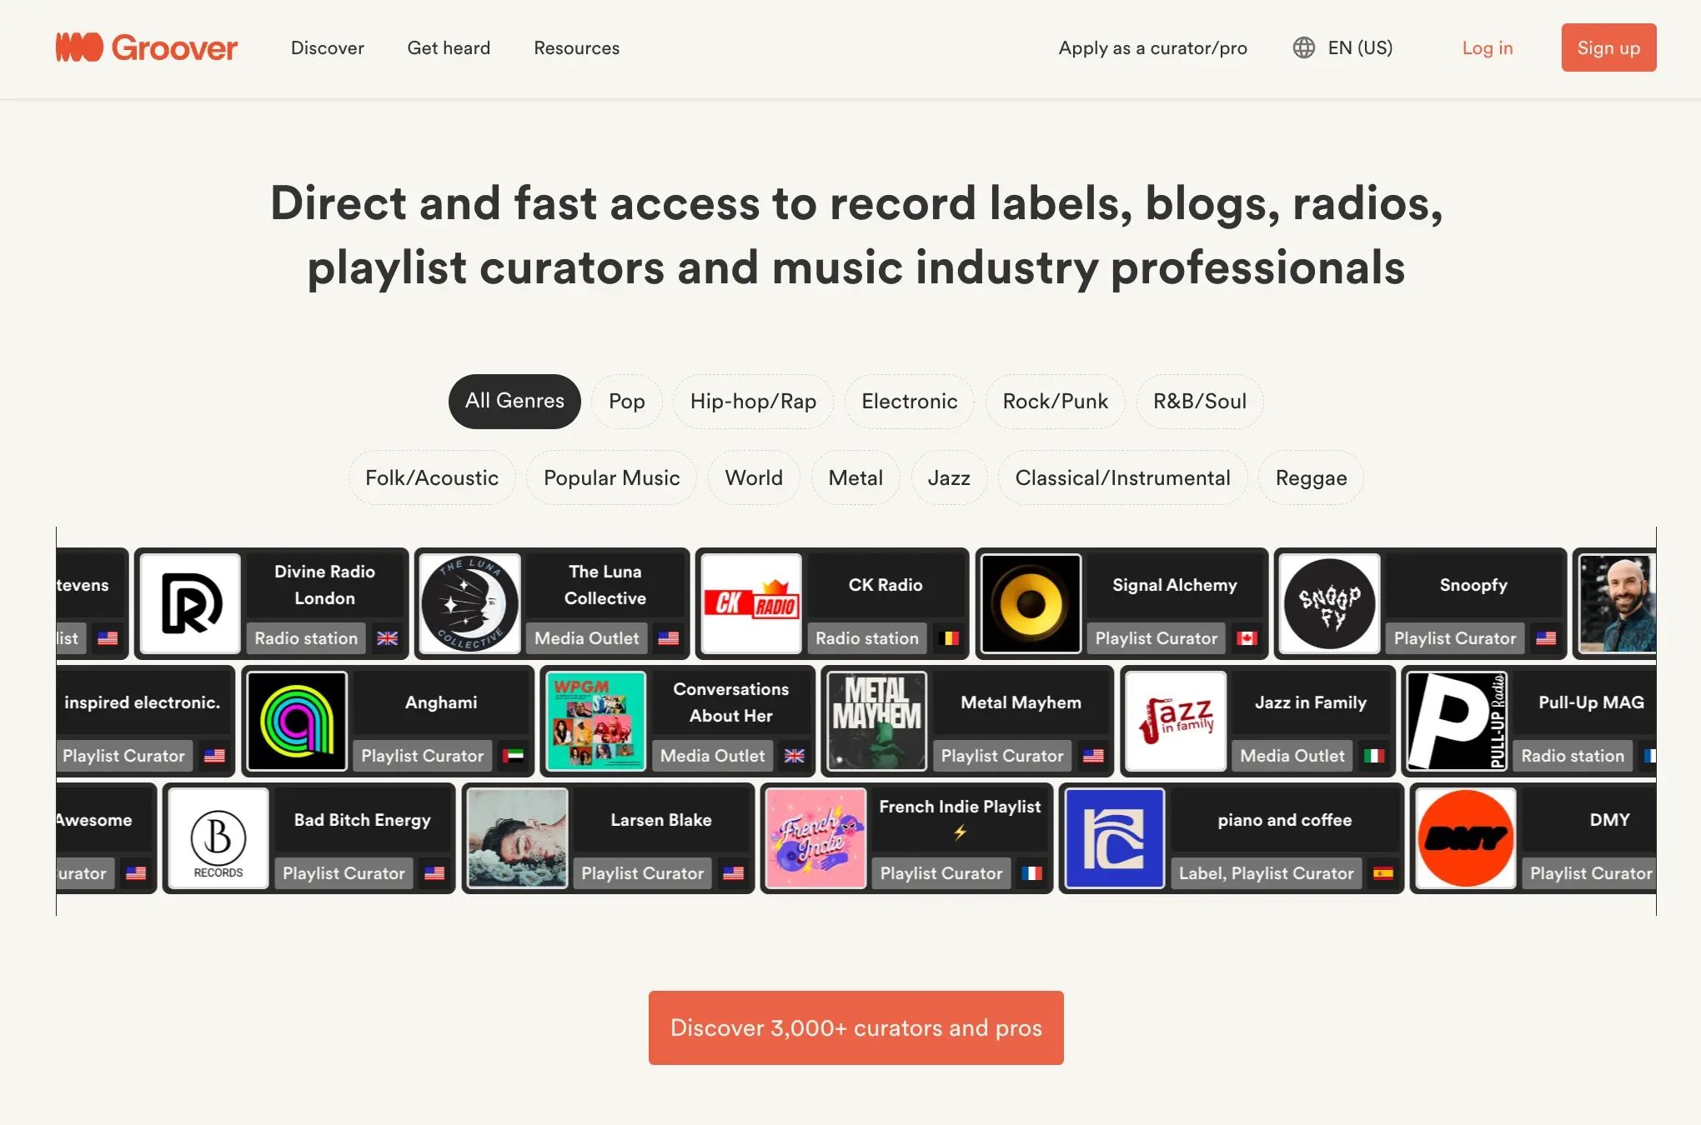Viewport: 1701px width, 1125px height.
Task: Click Discover 3,000+ curators and pros
Action: [x=856, y=1027]
